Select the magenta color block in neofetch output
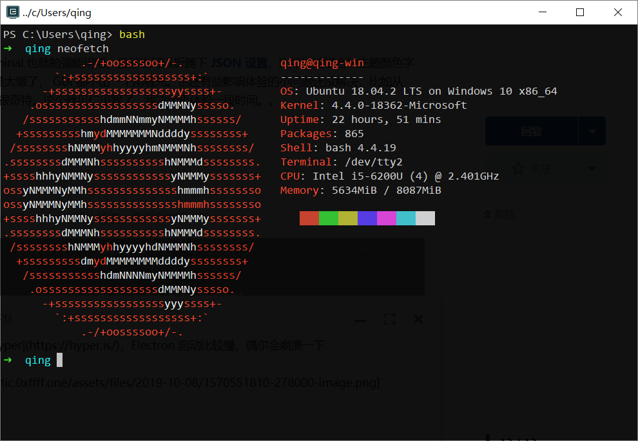638x441 pixels. 387,218
